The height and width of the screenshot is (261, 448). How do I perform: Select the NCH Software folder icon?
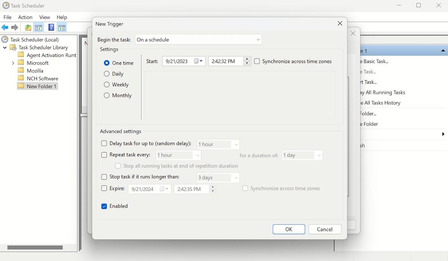click(x=21, y=78)
